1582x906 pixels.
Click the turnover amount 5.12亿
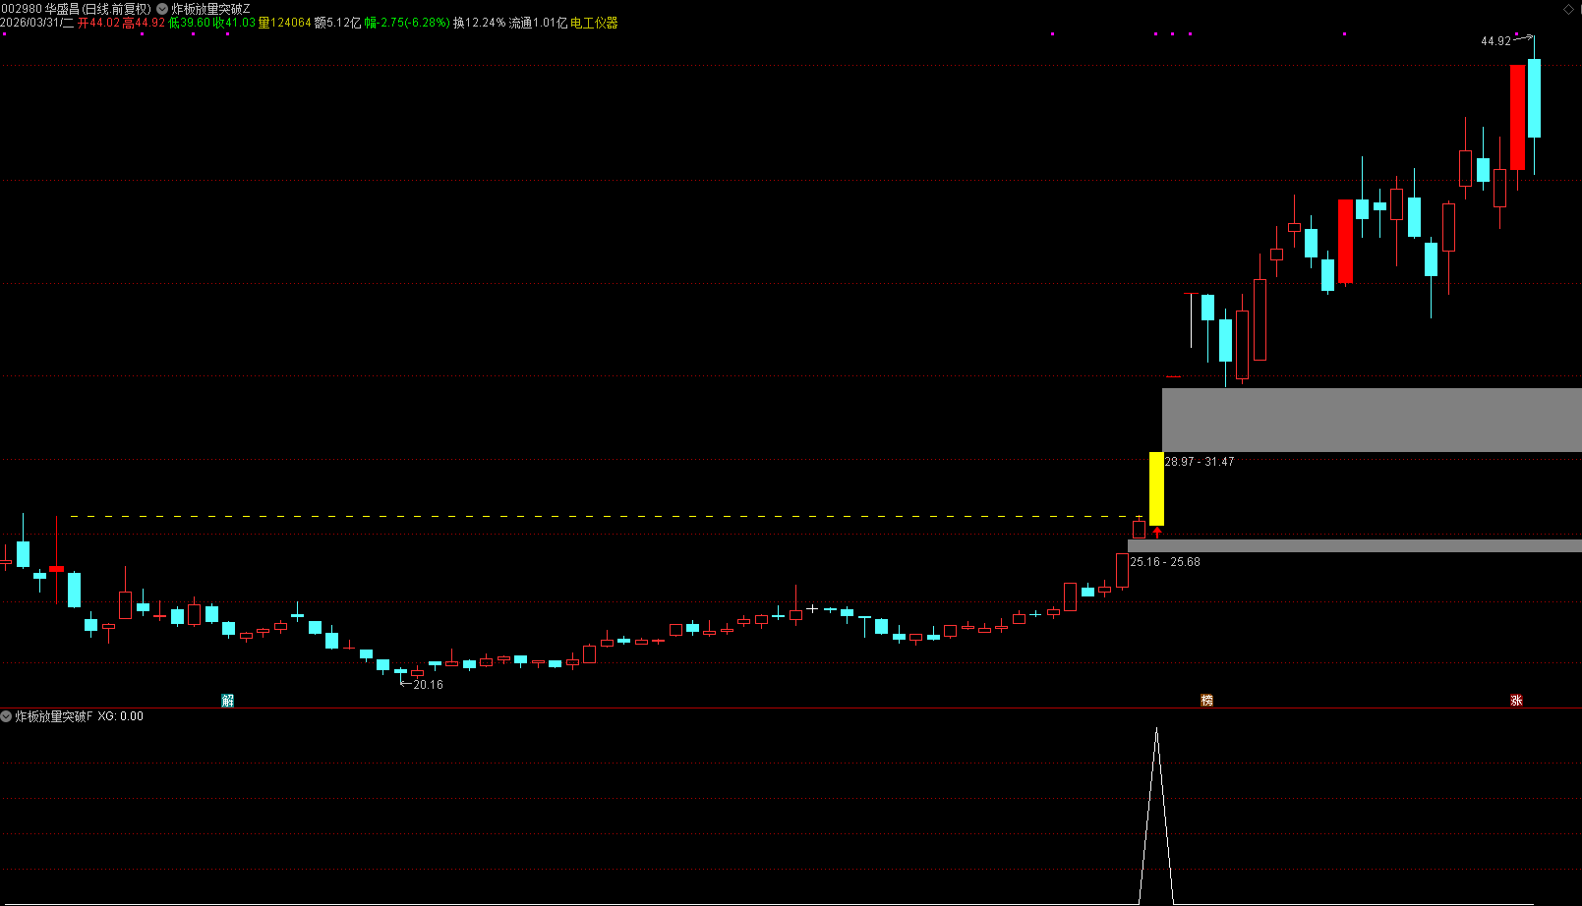coord(344,23)
